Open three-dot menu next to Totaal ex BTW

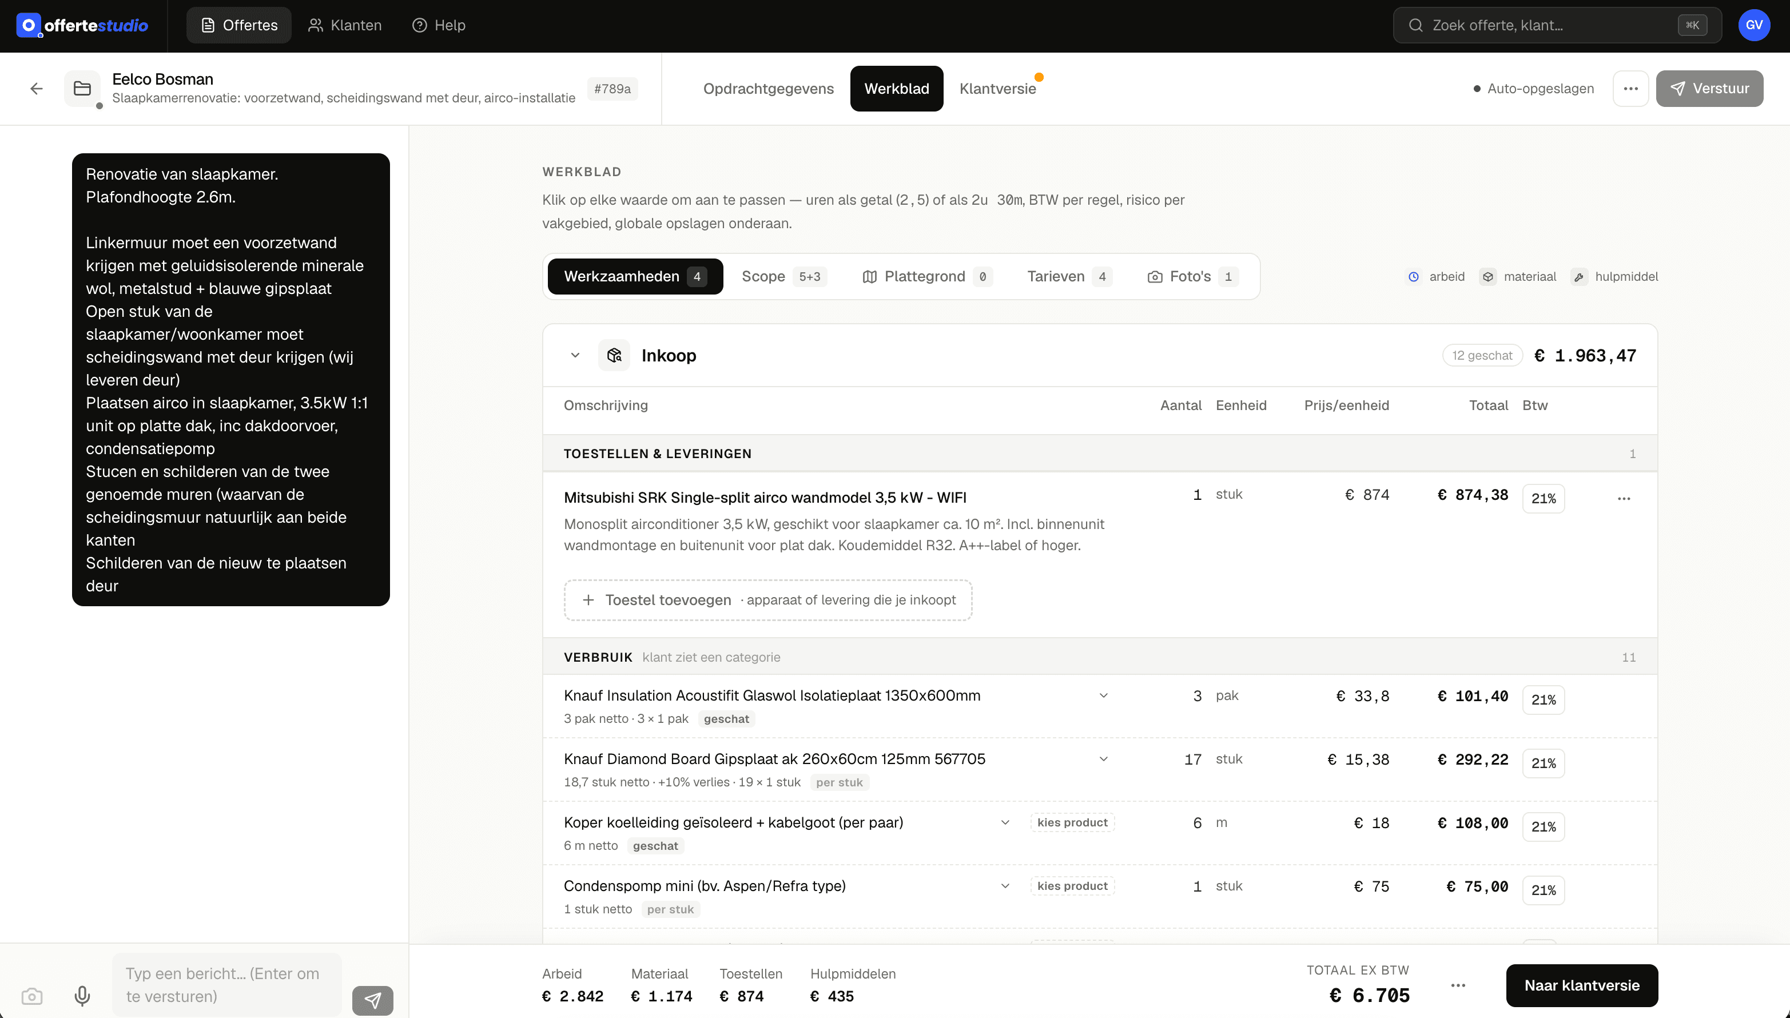click(x=1458, y=985)
